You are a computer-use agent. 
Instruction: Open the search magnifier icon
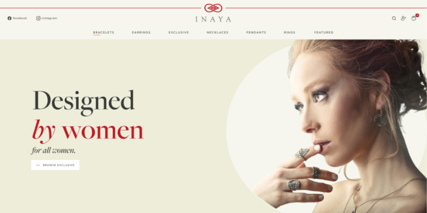394,18
